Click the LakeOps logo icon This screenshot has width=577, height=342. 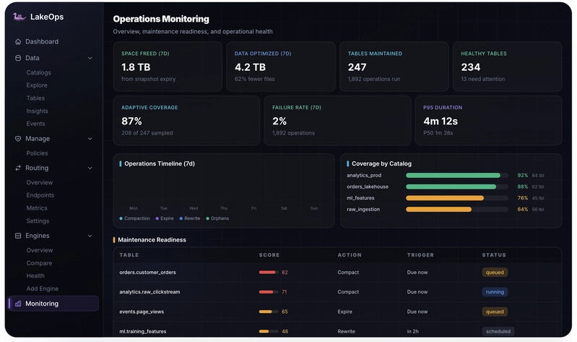19,17
